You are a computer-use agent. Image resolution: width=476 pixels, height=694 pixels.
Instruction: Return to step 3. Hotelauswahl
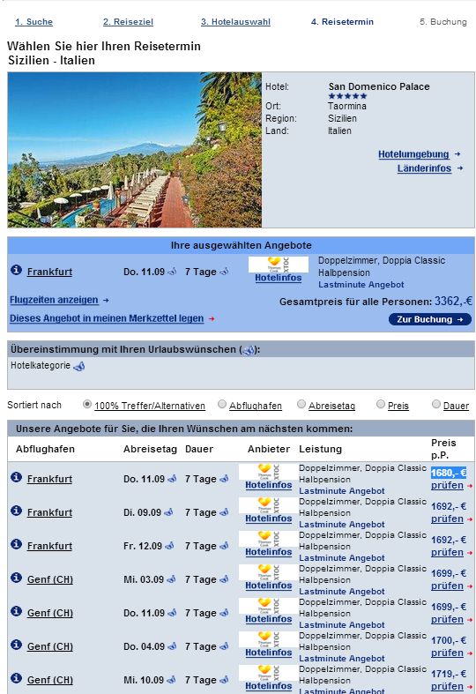click(x=235, y=22)
